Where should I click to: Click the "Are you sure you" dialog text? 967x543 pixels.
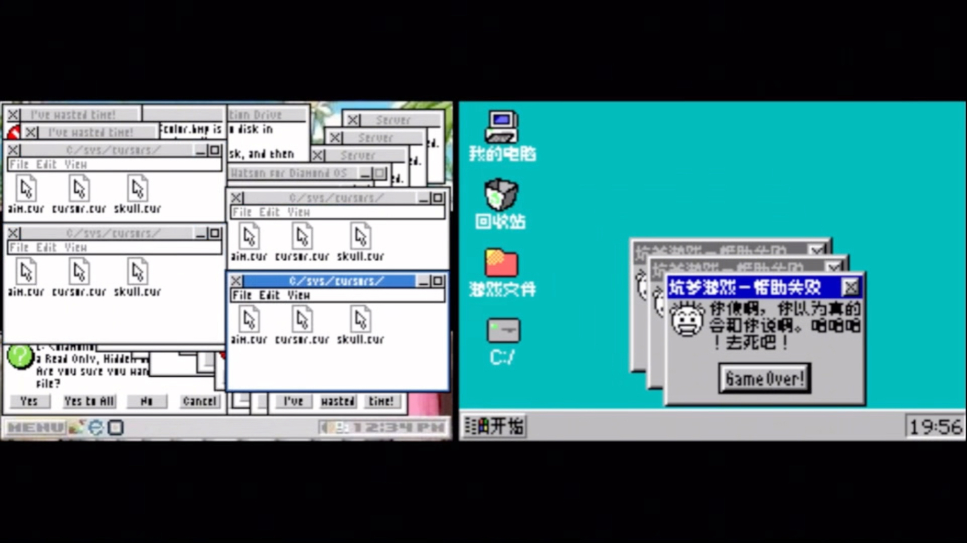(x=81, y=372)
